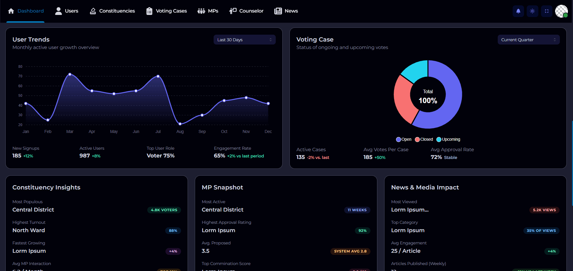Click the Counselor icon in navbar
Viewport: 573px width, 271px height.
233,11
